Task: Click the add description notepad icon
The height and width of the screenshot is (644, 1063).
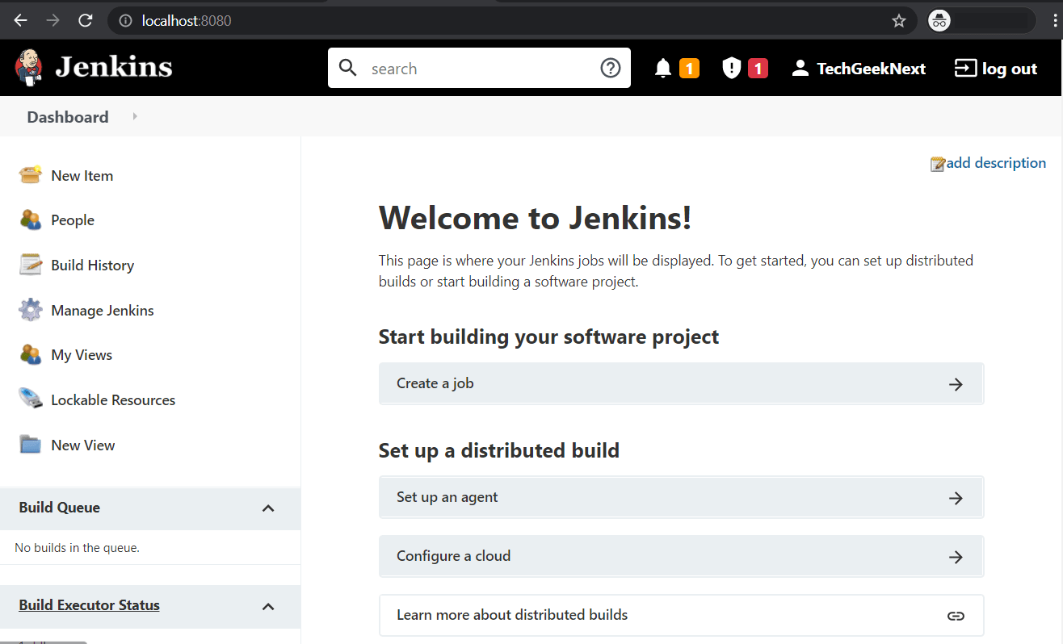Action: tap(938, 164)
